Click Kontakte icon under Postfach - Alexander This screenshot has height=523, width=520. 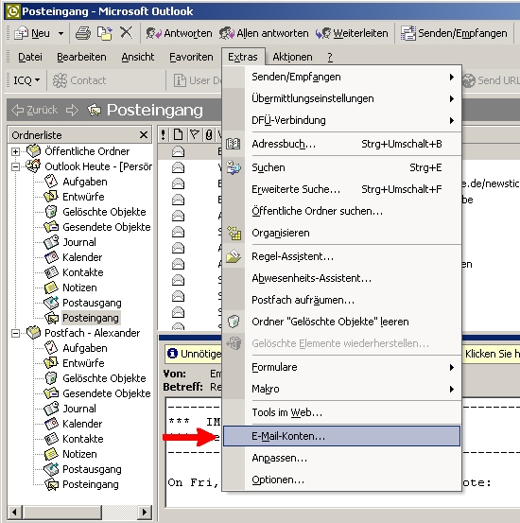click(x=51, y=439)
